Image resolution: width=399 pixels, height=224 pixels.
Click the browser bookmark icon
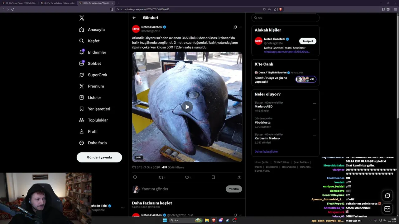tap(112, 9)
